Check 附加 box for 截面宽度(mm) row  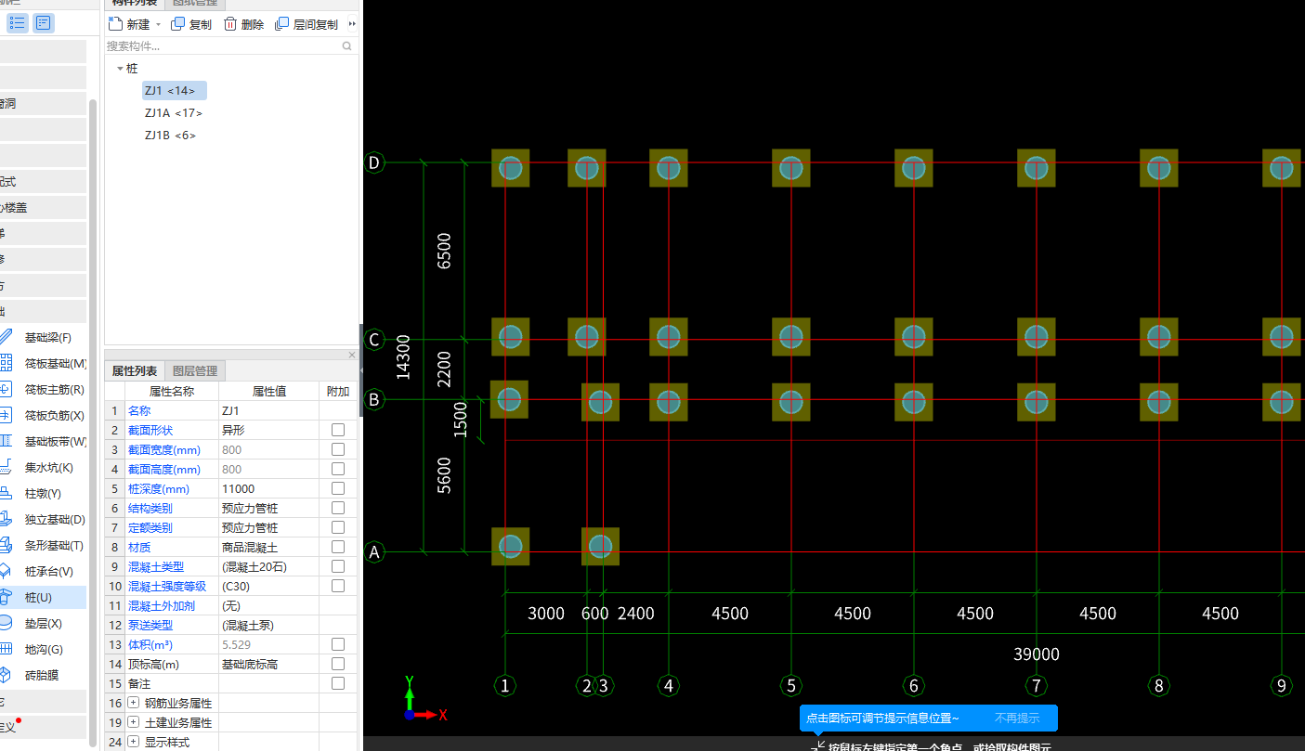[x=338, y=449]
